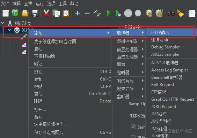
Task: Expand the 逻辑控制器 submenu
Action: pyautogui.click(x=129, y=41)
